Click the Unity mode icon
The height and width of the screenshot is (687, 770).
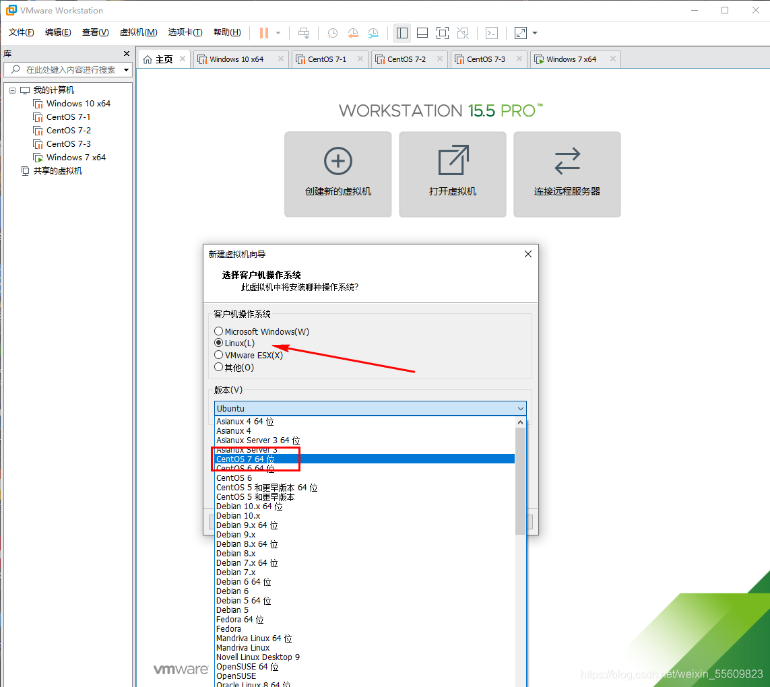[x=463, y=33]
